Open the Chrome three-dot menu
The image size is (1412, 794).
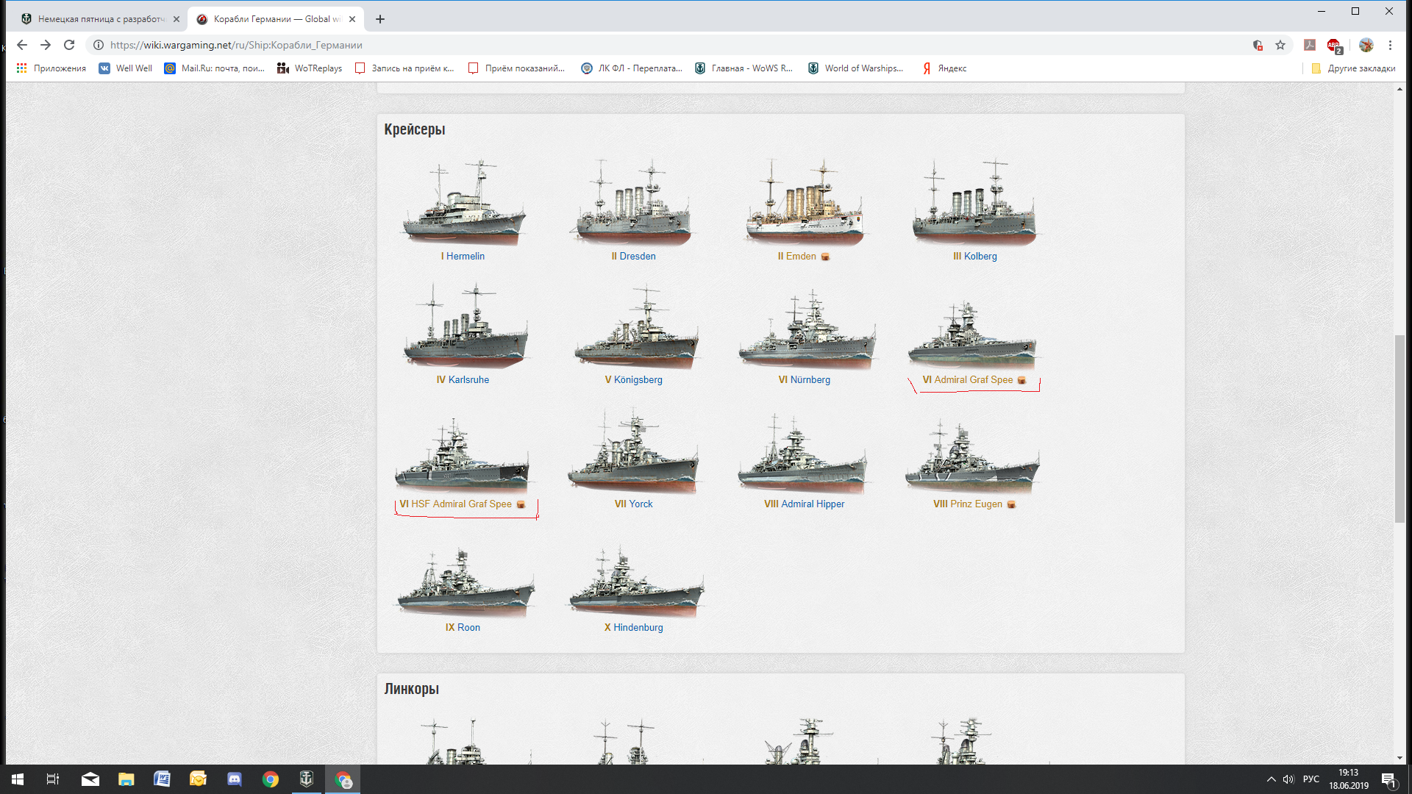(x=1390, y=45)
